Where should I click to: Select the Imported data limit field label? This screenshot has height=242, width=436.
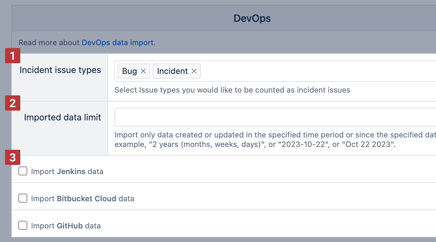click(x=62, y=118)
